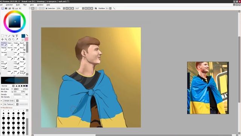
Task: Toggle Min Size pressure button
Action: pos(12,91)
